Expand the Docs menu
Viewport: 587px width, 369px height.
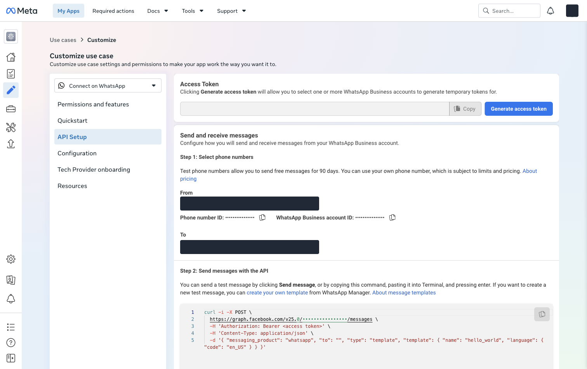[x=158, y=11]
